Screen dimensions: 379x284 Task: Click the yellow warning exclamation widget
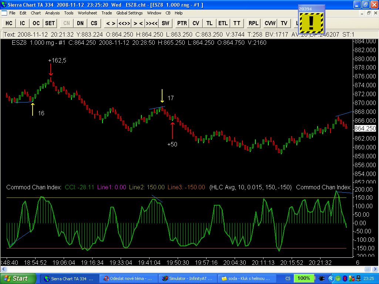click(x=311, y=23)
